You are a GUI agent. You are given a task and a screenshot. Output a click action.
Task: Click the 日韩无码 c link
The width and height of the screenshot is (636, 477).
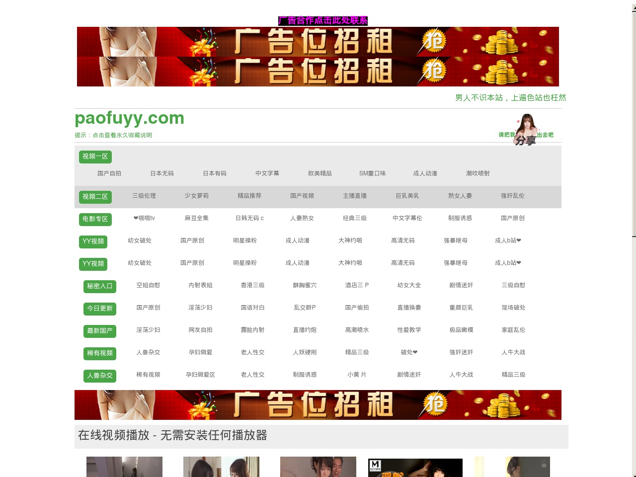[249, 218]
